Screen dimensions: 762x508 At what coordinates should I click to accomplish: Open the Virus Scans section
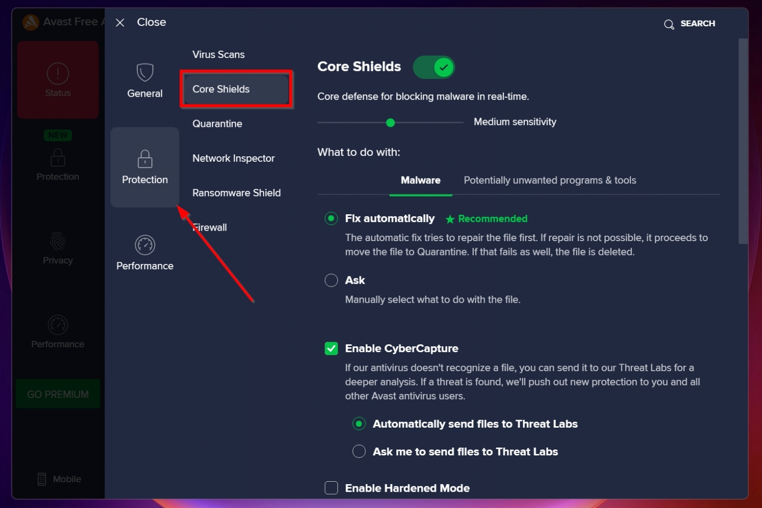pos(218,54)
